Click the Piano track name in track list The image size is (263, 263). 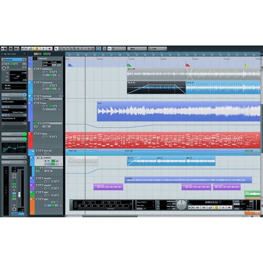coord(44,134)
